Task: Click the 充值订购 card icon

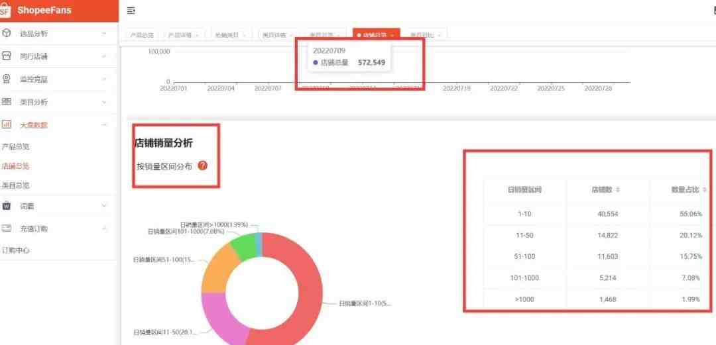Action: [7, 228]
